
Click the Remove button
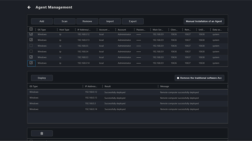87,21
